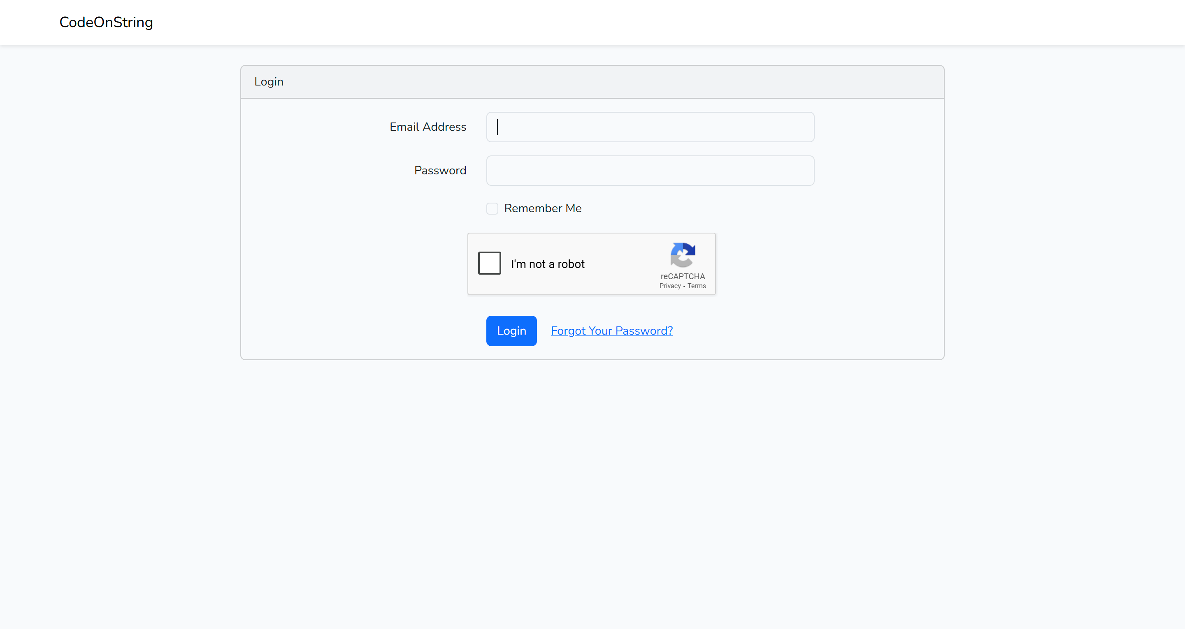Image resolution: width=1185 pixels, height=629 pixels.
Task: Enable the Remember Me checkbox
Action: 492,208
